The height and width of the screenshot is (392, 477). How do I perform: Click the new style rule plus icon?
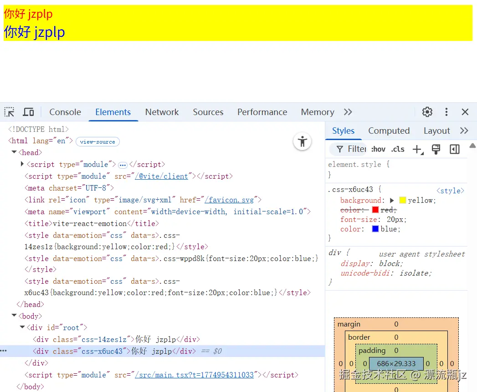[418, 149]
